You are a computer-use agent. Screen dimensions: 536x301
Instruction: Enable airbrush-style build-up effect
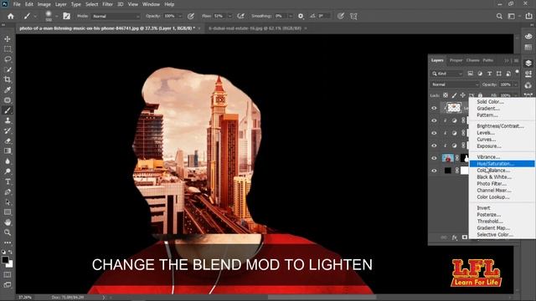point(241,16)
